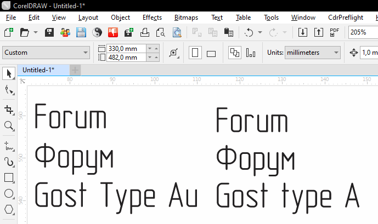Open the Custom page size dropdown
The width and height of the screenshot is (378, 224).
46,53
